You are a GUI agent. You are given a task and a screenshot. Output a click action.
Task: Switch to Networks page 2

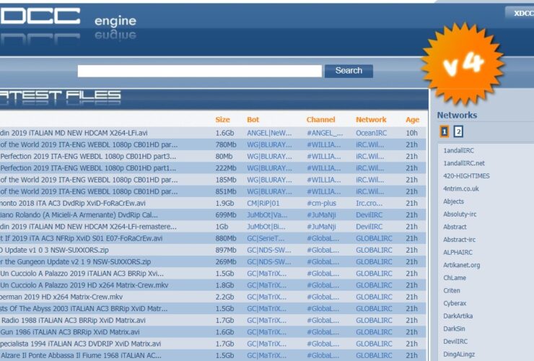458,131
